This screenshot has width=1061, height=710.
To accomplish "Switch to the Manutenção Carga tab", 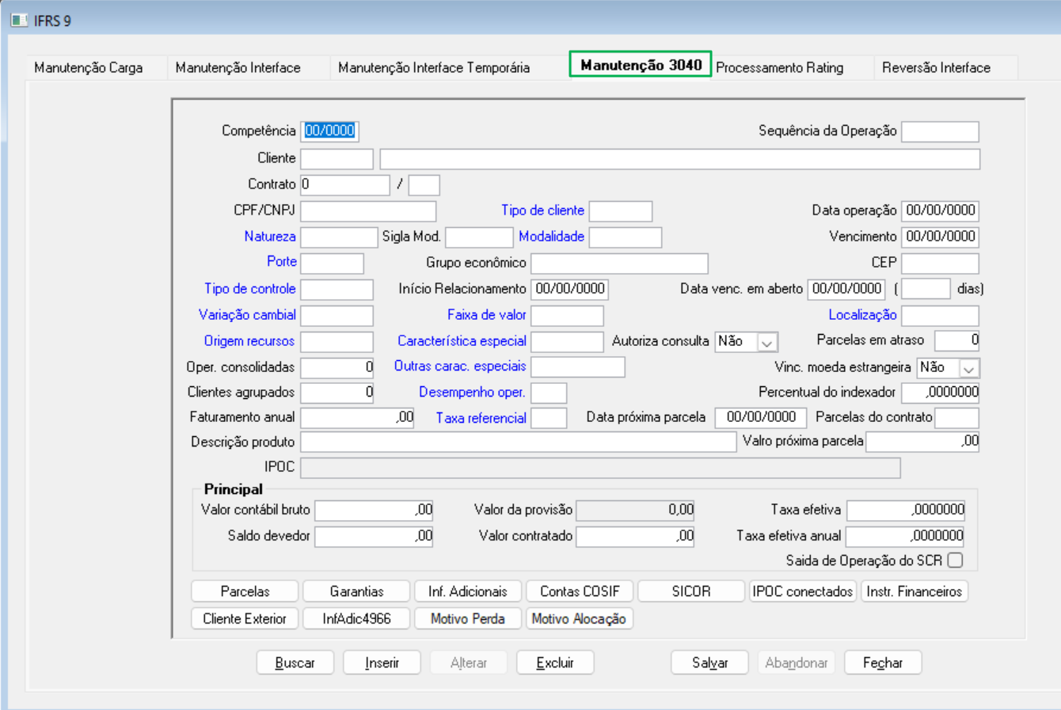I will coord(89,68).
